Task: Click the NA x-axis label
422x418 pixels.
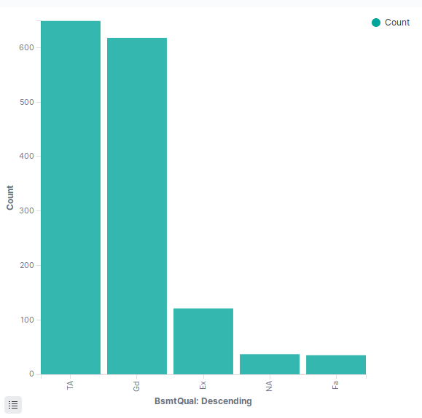Action: click(269, 386)
